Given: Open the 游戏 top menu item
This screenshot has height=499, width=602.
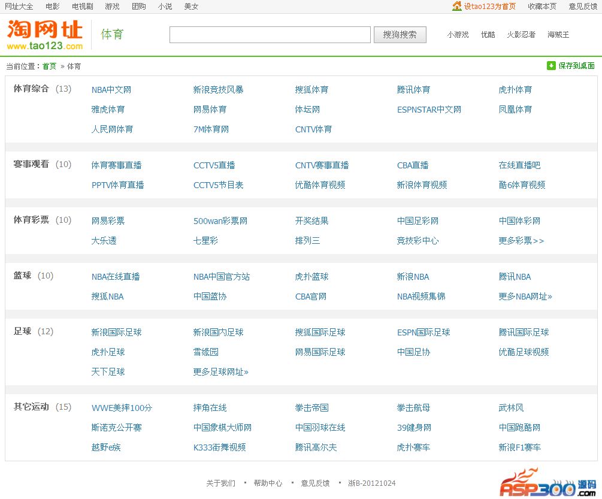Looking at the screenshot, I should [112, 7].
